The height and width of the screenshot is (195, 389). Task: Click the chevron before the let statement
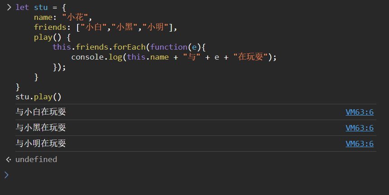[x=9, y=7]
